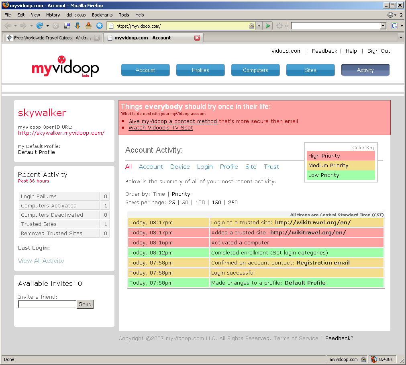406x365 pixels.
Task: Go back with the Back arrow
Action: tap(8, 26)
